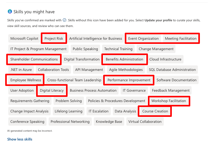Choose the Workshop Facilitation skill tag

[169, 101]
